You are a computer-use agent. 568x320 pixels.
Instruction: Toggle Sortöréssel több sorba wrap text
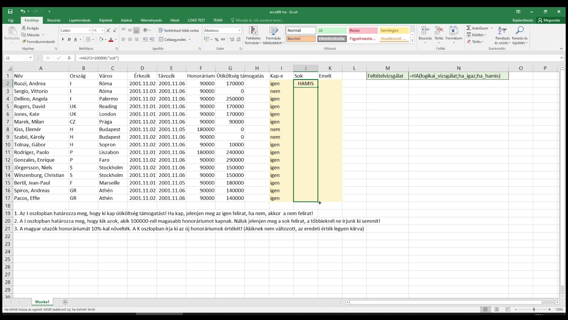[x=178, y=31]
